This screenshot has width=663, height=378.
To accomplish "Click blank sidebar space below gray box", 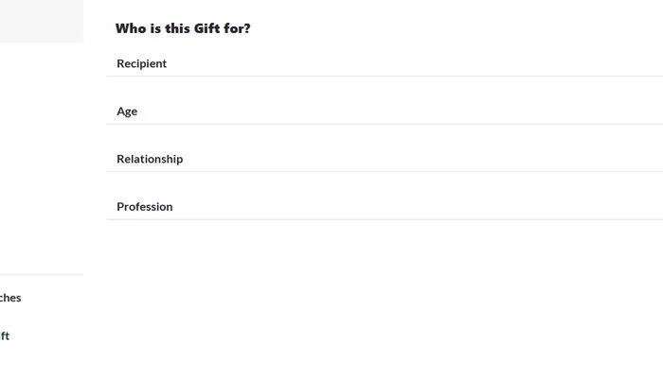I will tap(41, 151).
